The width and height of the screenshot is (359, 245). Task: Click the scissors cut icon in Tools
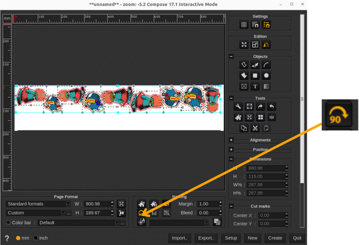click(255, 128)
